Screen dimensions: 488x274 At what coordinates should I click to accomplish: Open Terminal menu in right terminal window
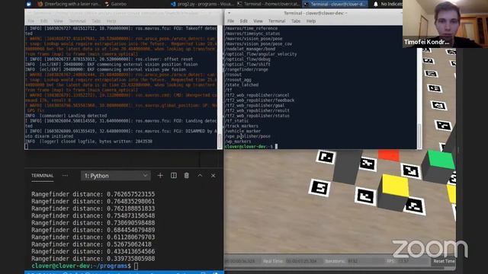(277, 21)
